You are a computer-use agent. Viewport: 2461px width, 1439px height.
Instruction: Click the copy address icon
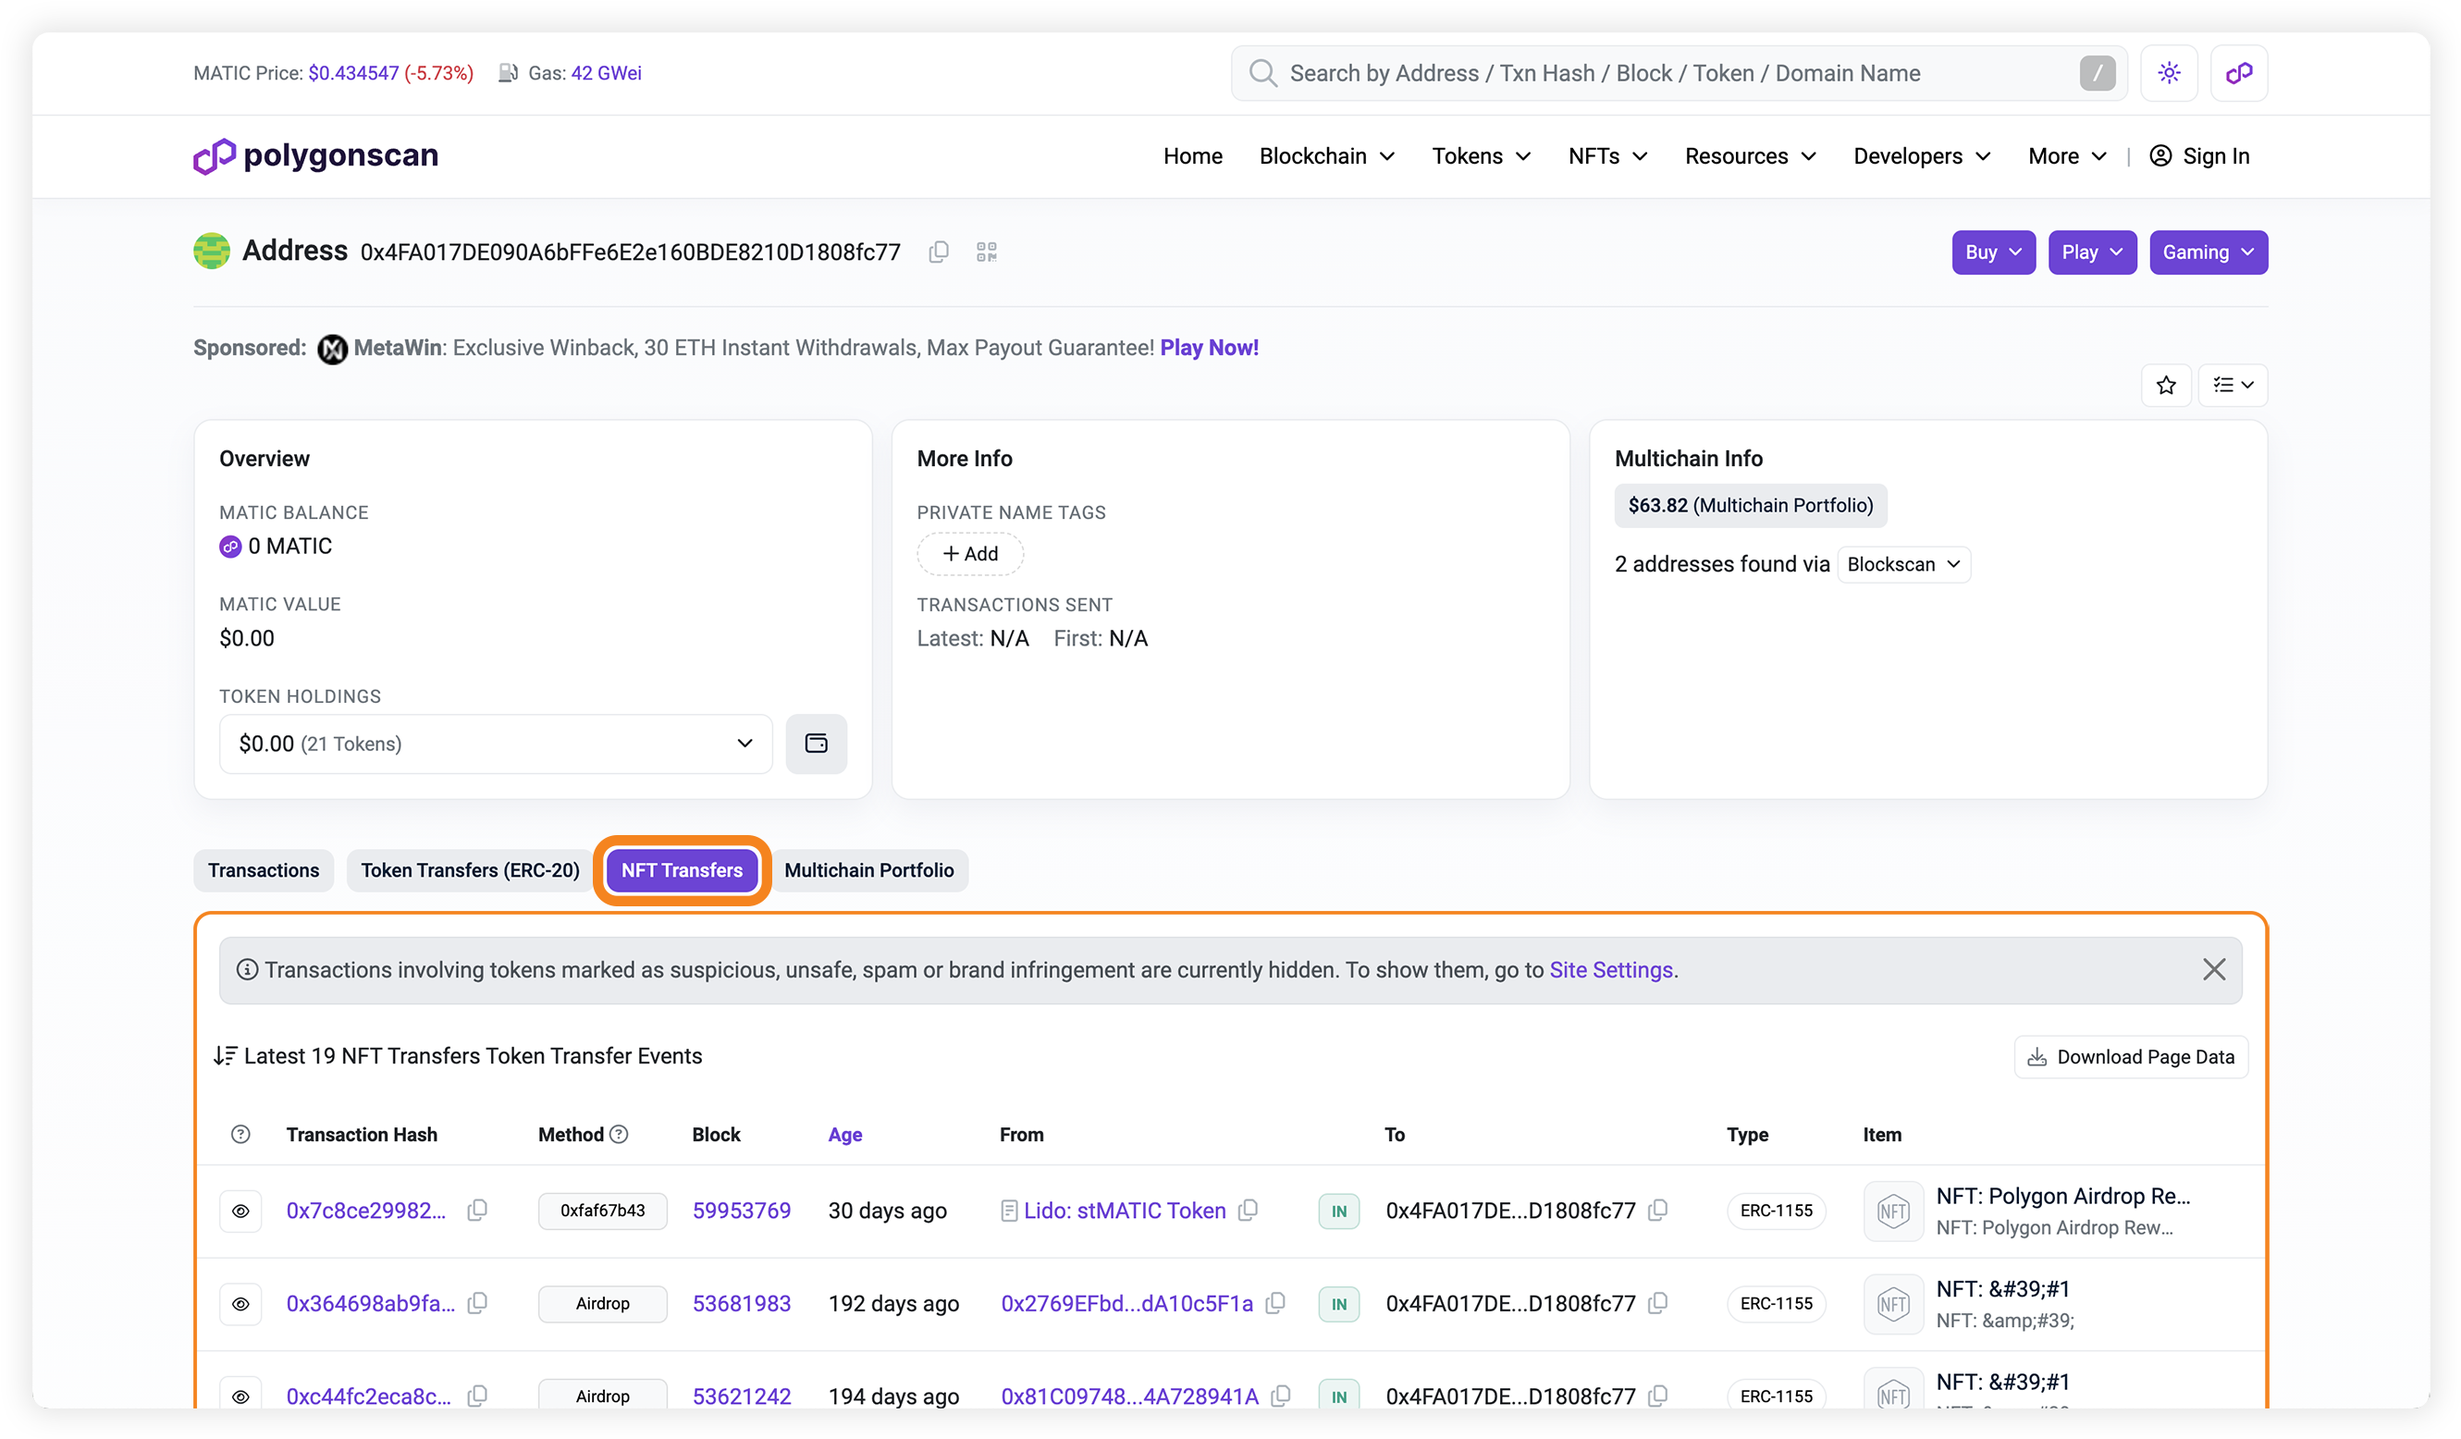pyautogui.click(x=939, y=252)
